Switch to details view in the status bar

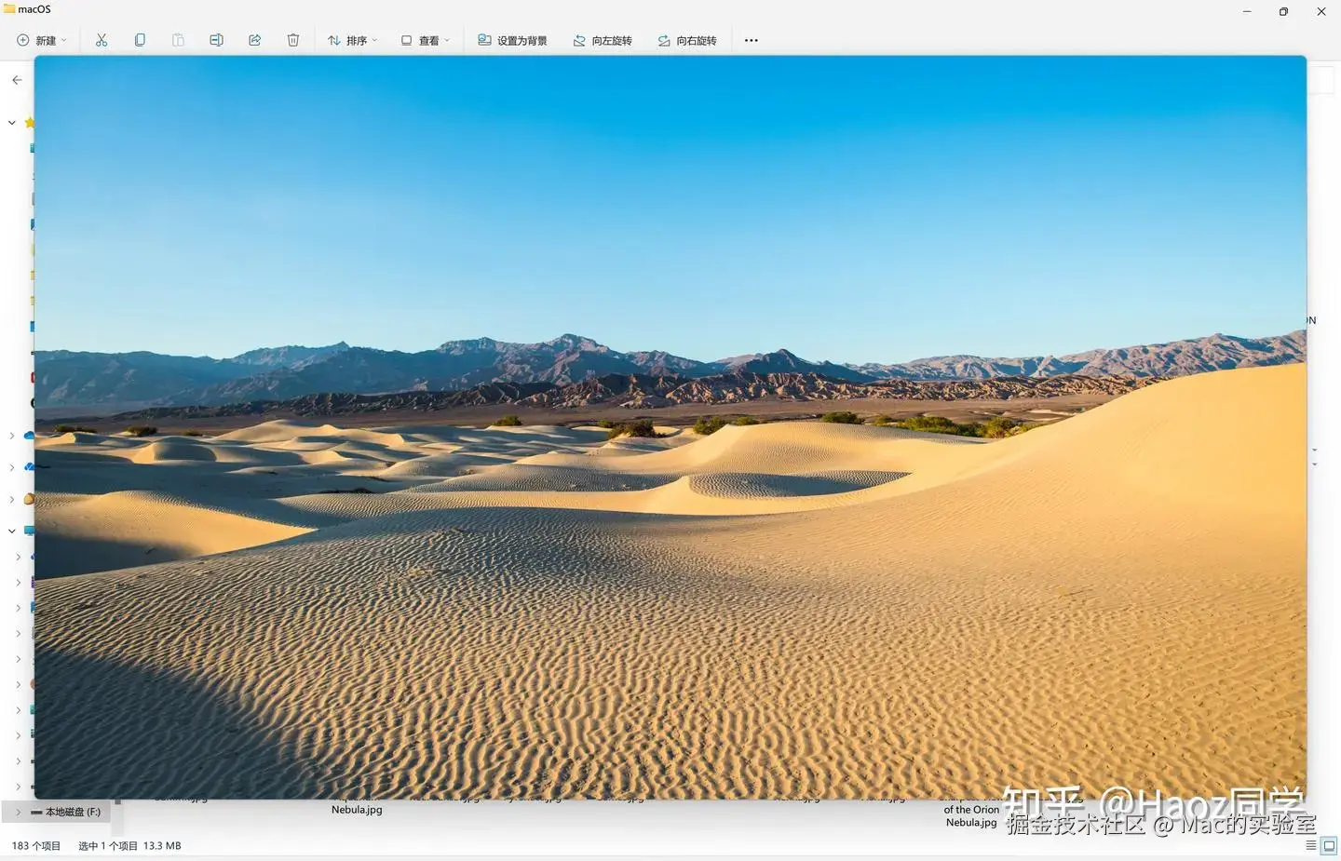(x=1310, y=845)
